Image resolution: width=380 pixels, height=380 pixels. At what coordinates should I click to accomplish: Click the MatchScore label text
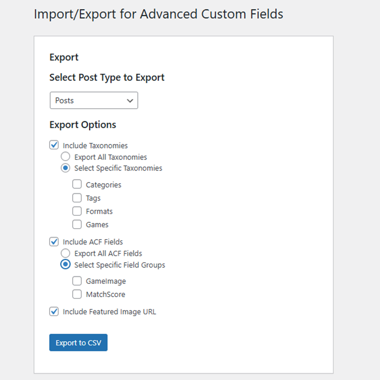coord(106,294)
